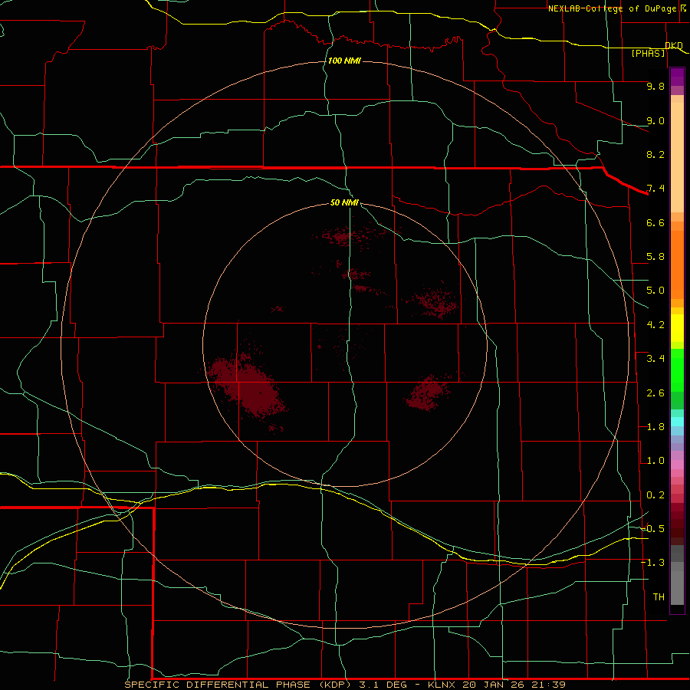This screenshot has height=690, width=690.
Task: Pick the yellow band of the color bar
Action: click(x=677, y=328)
